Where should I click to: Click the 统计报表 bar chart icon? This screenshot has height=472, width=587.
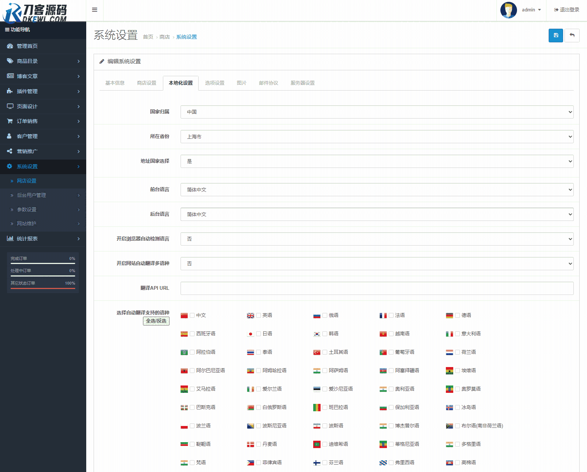click(10, 239)
